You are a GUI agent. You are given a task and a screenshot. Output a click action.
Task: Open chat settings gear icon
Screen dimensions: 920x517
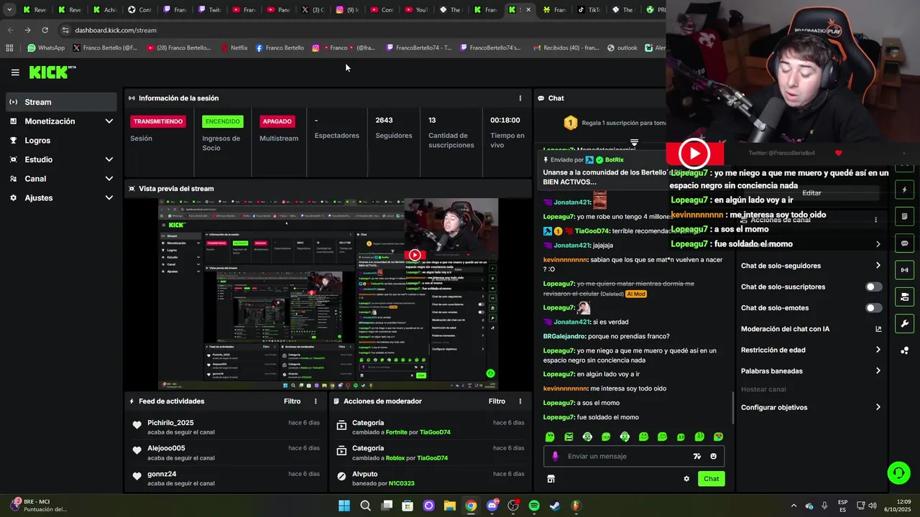click(686, 479)
